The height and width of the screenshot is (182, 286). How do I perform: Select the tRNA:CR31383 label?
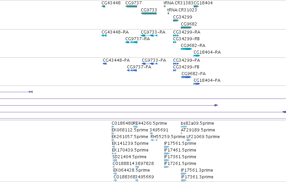pos(178,3)
